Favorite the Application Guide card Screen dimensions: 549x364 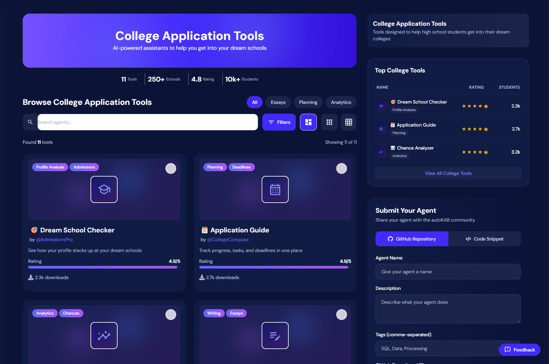[341, 168]
